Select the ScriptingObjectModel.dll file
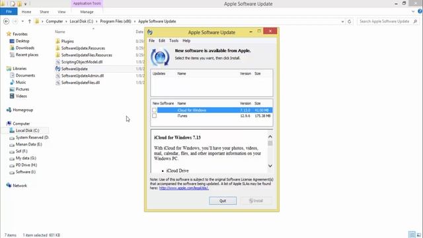Viewport: 423px width, 238px height. pyautogui.click(x=82, y=61)
